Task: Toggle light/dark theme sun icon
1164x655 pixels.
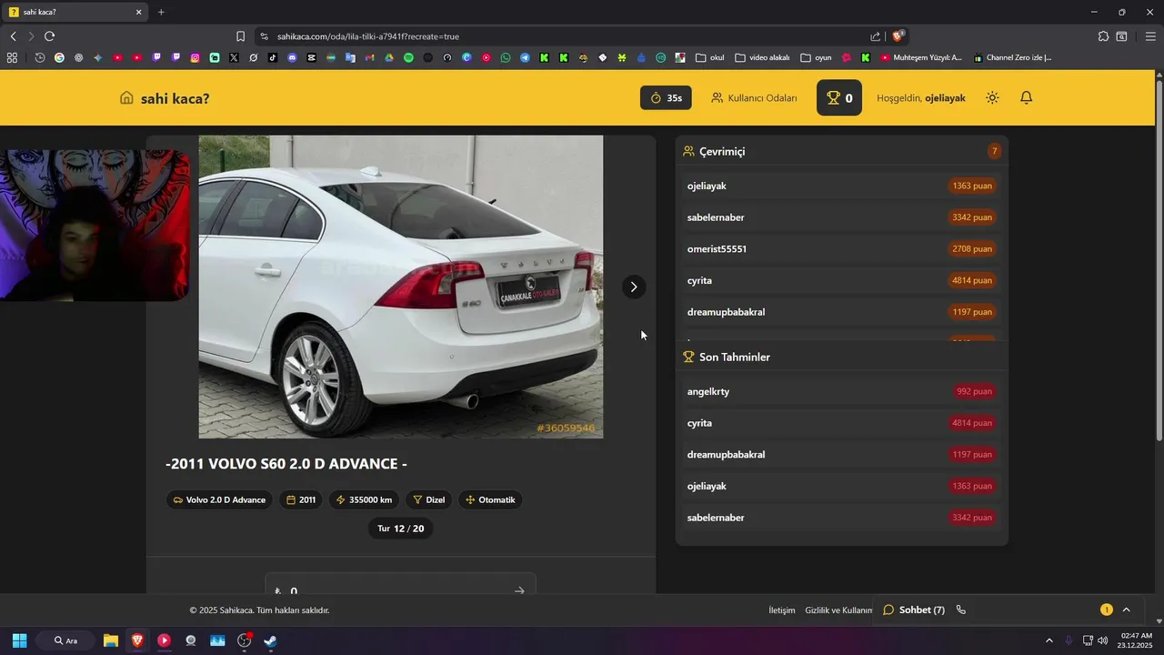Action: click(x=992, y=97)
